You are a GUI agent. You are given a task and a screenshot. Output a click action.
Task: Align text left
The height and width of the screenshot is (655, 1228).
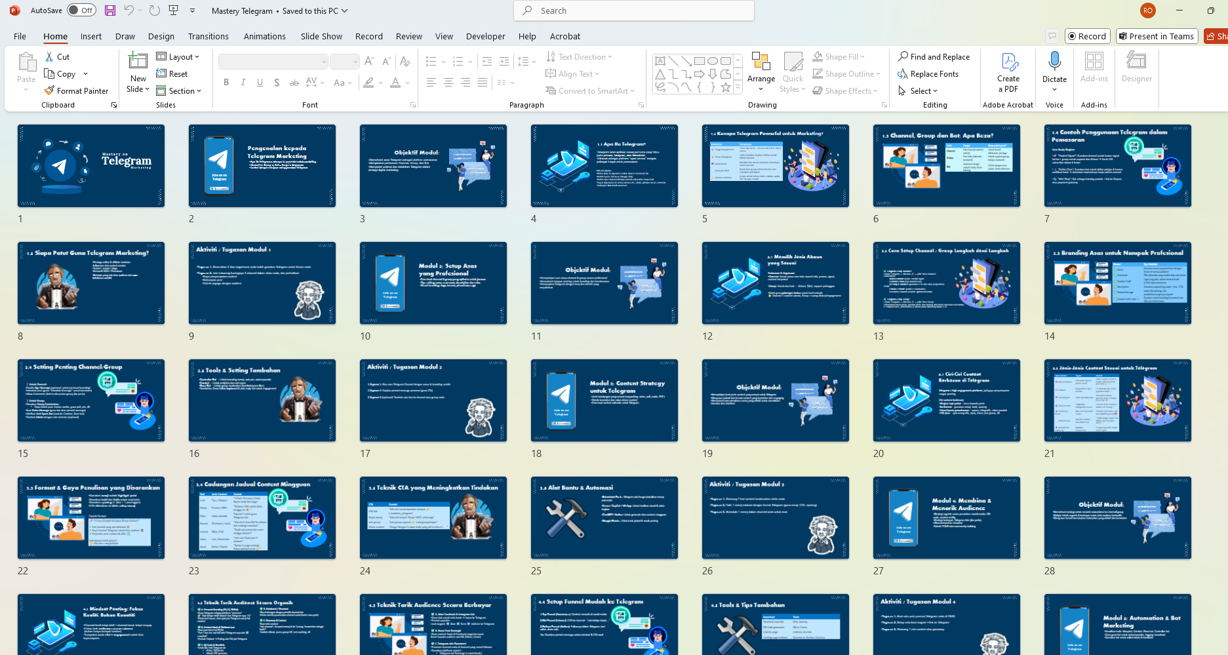431,83
